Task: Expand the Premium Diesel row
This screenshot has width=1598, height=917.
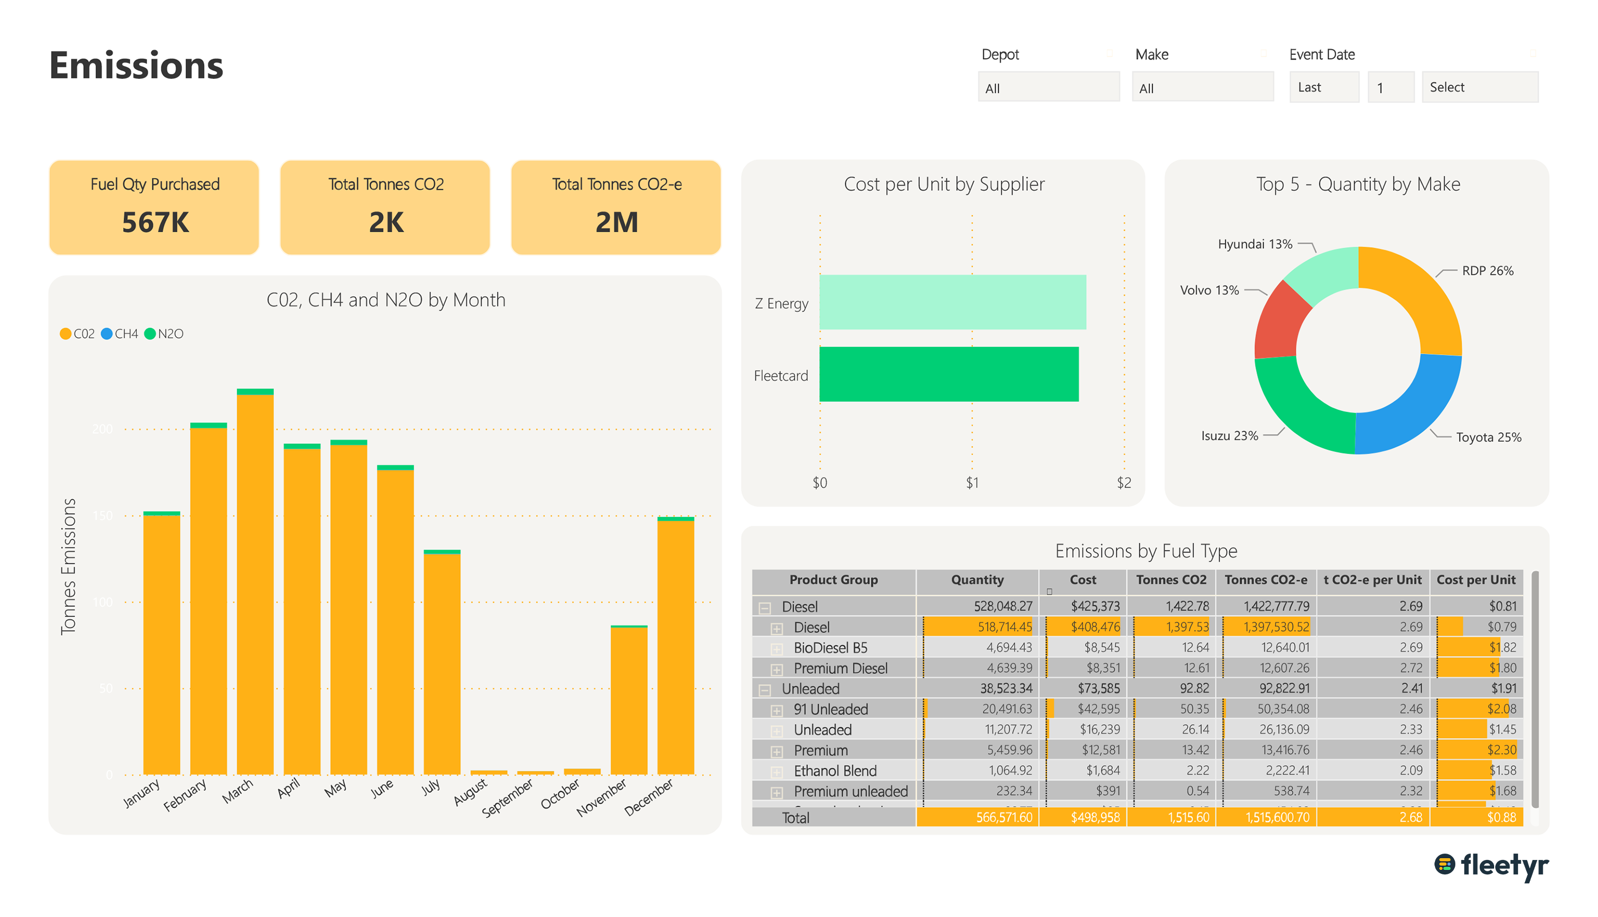Action: click(x=776, y=669)
